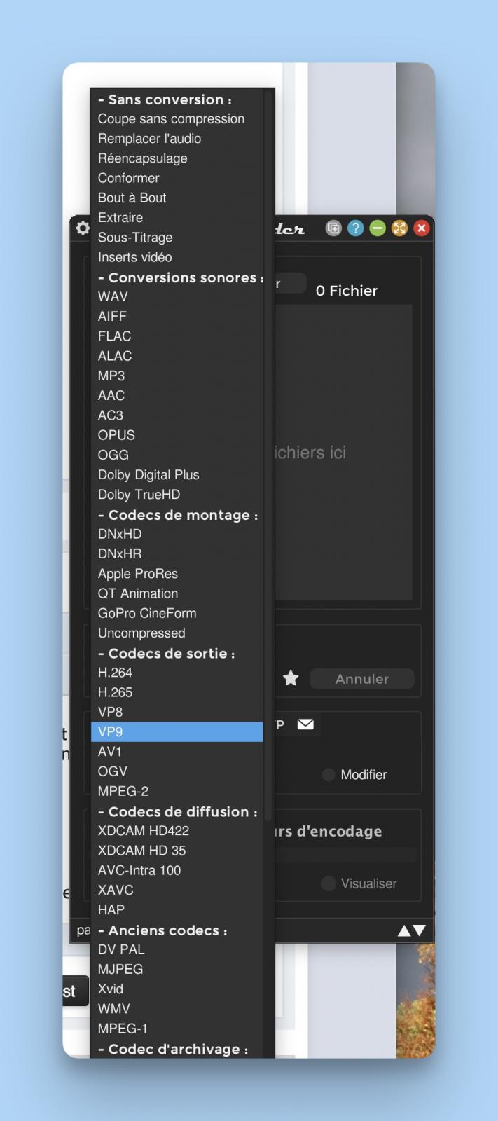Image resolution: width=498 pixels, height=1121 pixels.
Task: Click the up triangle arrow icon
Action: coord(404,930)
